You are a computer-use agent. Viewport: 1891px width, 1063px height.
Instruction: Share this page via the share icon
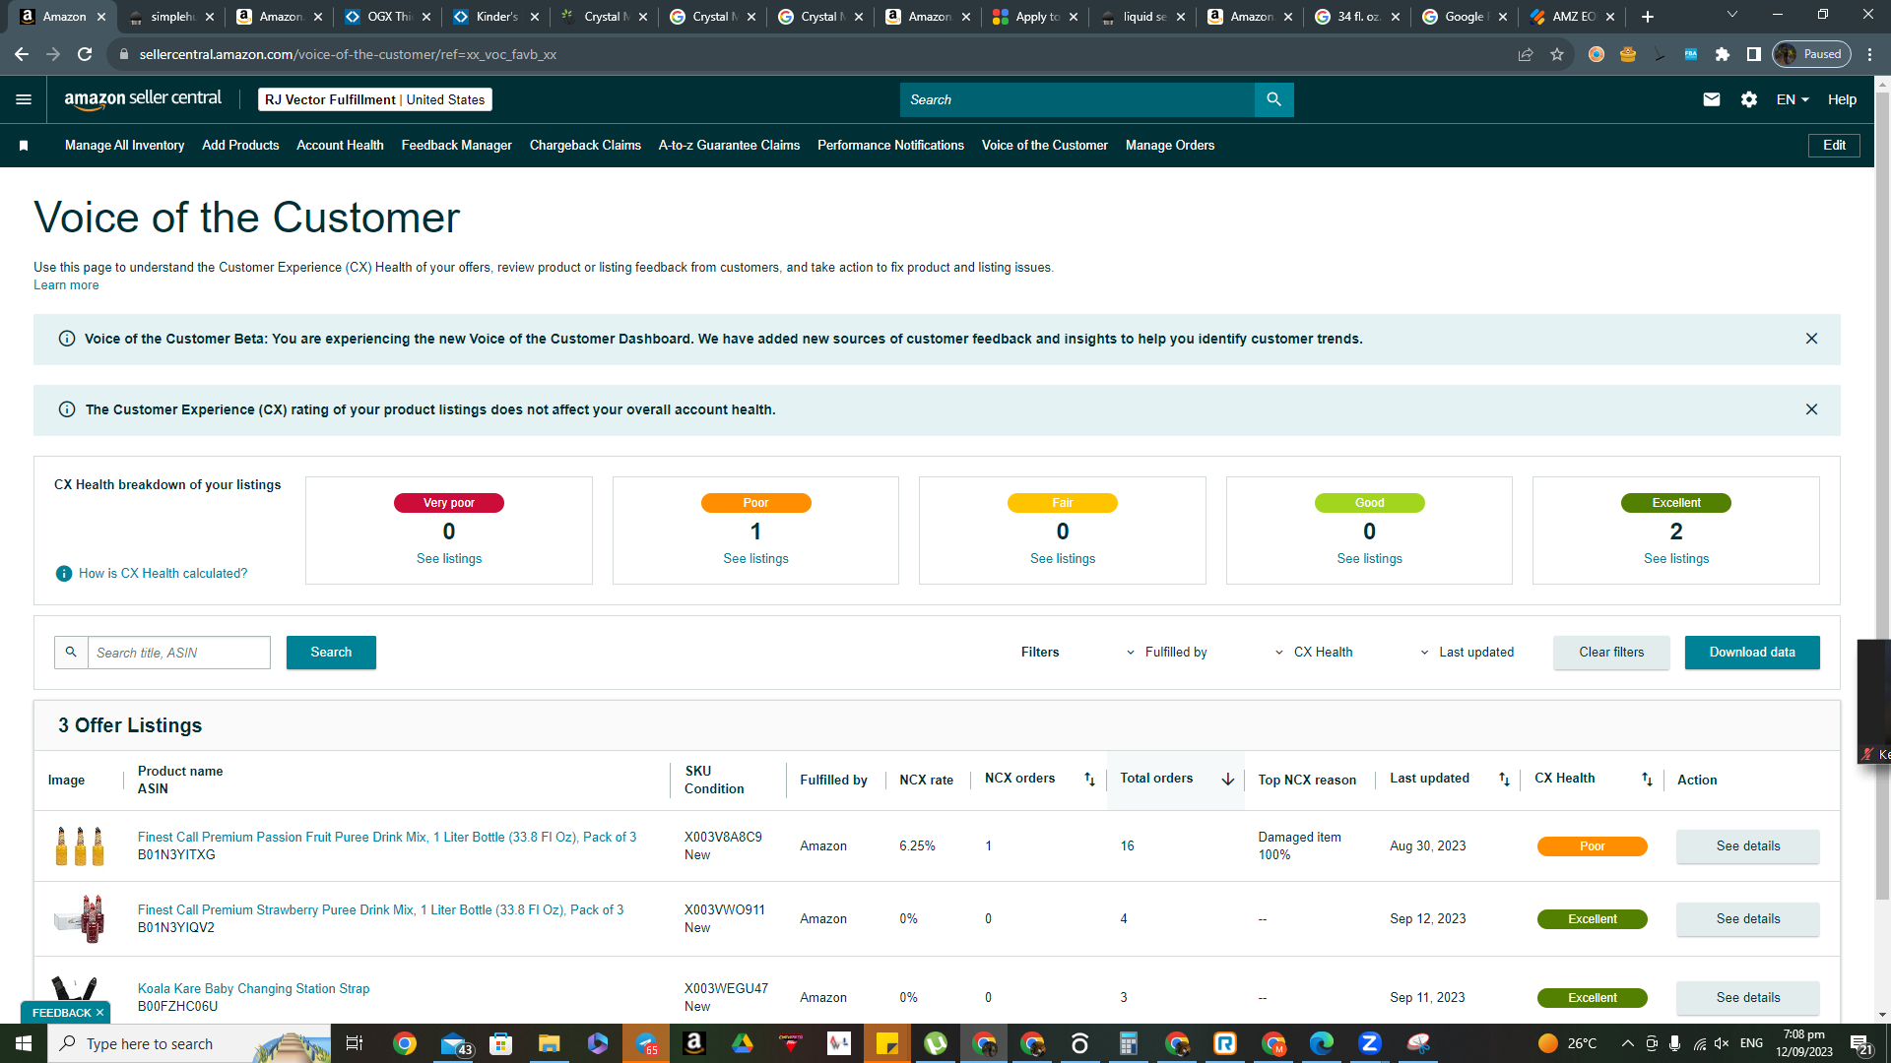[x=1526, y=54]
